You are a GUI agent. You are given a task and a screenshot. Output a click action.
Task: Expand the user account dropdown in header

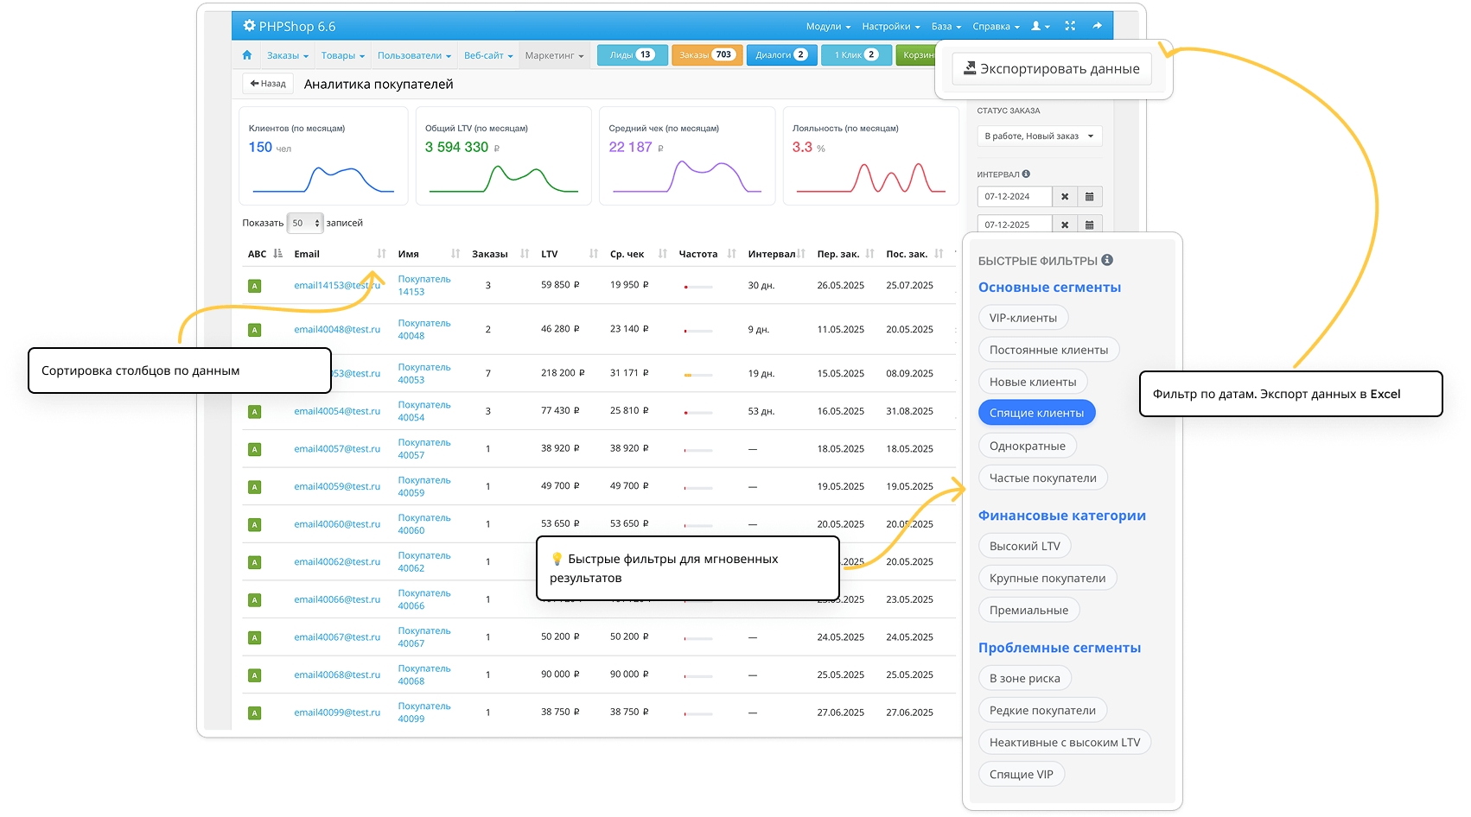(x=1040, y=26)
